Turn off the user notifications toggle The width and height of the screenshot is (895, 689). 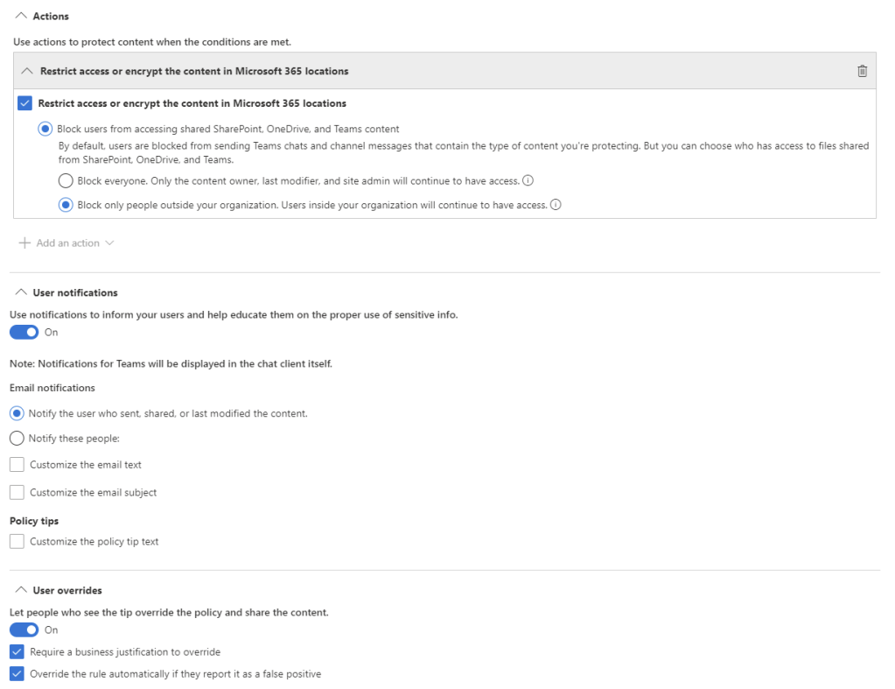pos(24,333)
